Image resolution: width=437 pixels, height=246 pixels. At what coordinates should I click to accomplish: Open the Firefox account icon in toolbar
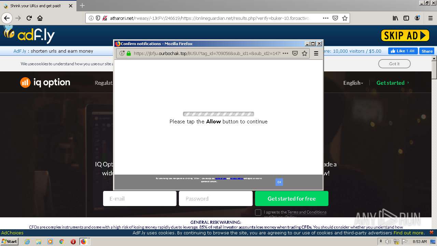click(417, 18)
